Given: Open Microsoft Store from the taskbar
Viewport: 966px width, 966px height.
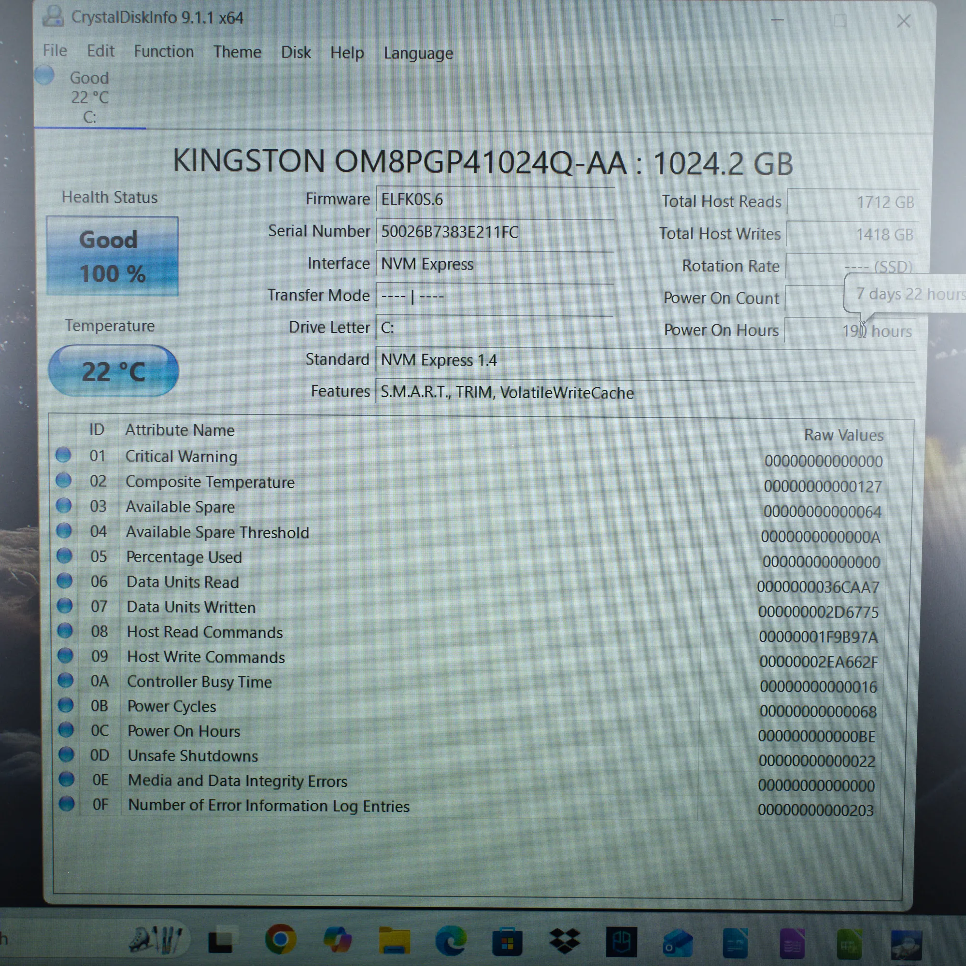Looking at the screenshot, I should click(507, 941).
